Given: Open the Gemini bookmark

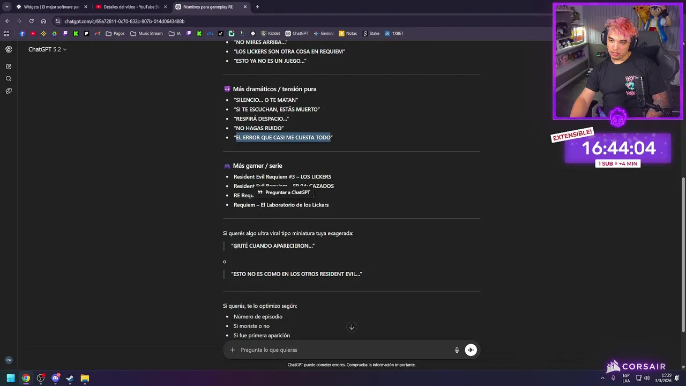Looking at the screenshot, I should [x=323, y=33].
